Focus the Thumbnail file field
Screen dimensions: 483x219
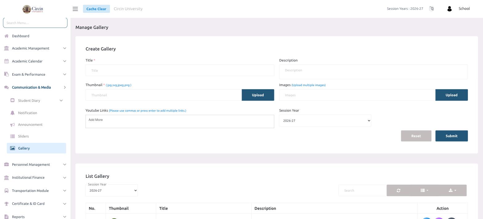tap(164, 95)
